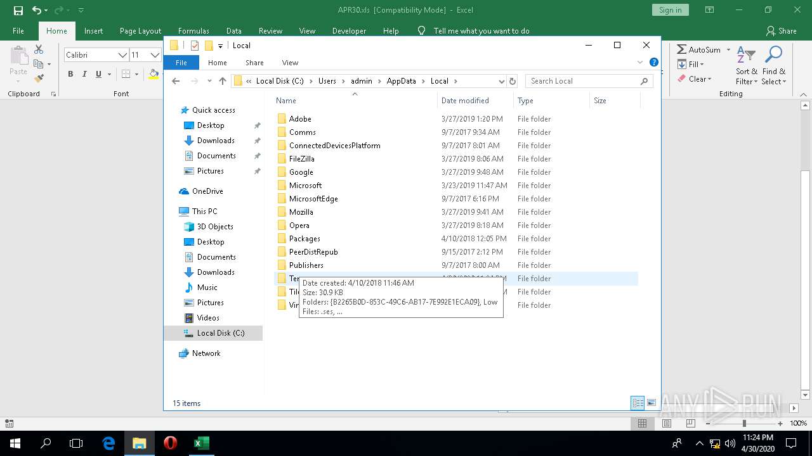Image resolution: width=812 pixels, height=456 pixels.
Task: Click the Cut scissors icon in Excel
Action: (x=39, y=49)
